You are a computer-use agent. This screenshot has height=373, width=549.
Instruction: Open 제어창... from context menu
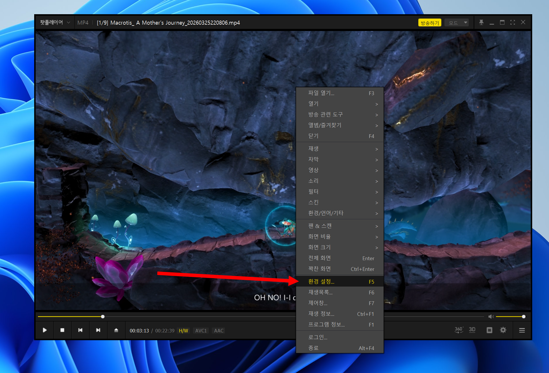340,303
